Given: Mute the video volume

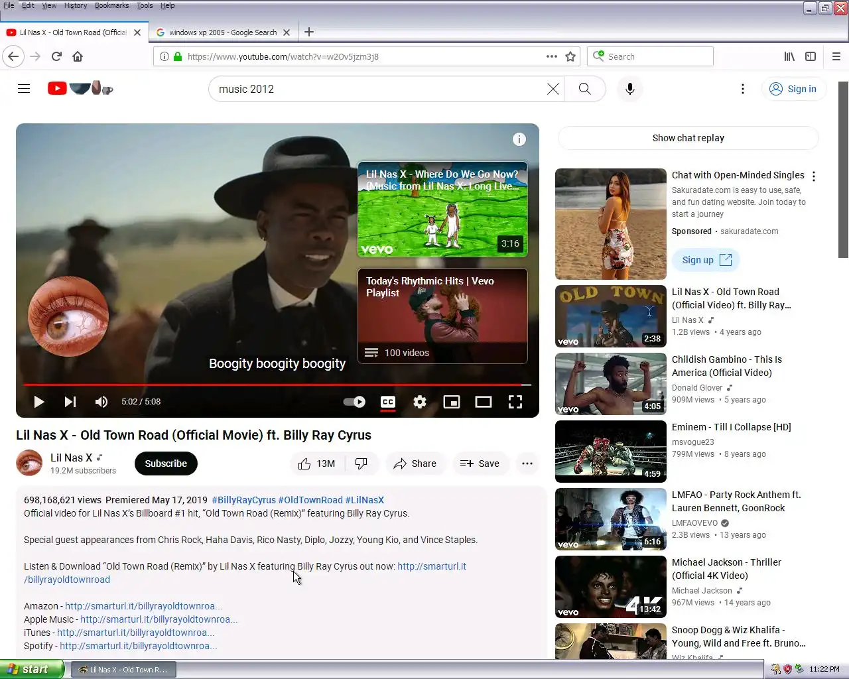Looking at the screenshot, I should pyautogui.click(x=101, y=402).
